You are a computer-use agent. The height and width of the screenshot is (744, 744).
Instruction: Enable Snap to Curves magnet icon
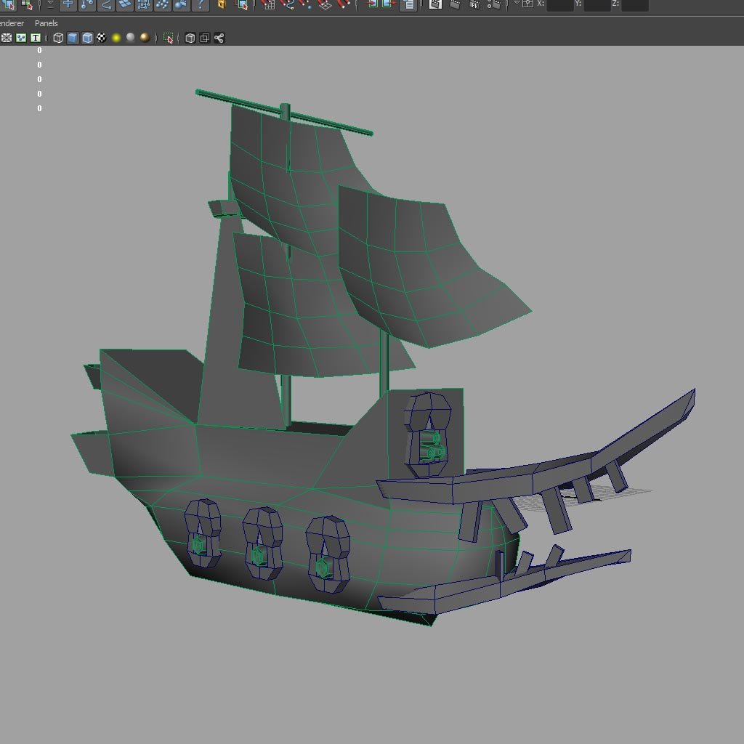(x=288, y=5)
